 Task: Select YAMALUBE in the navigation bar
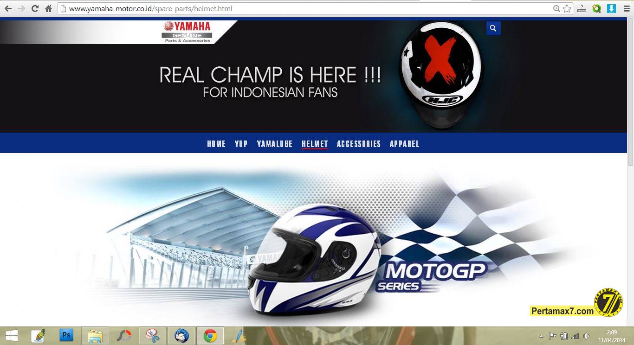point(275,144)
